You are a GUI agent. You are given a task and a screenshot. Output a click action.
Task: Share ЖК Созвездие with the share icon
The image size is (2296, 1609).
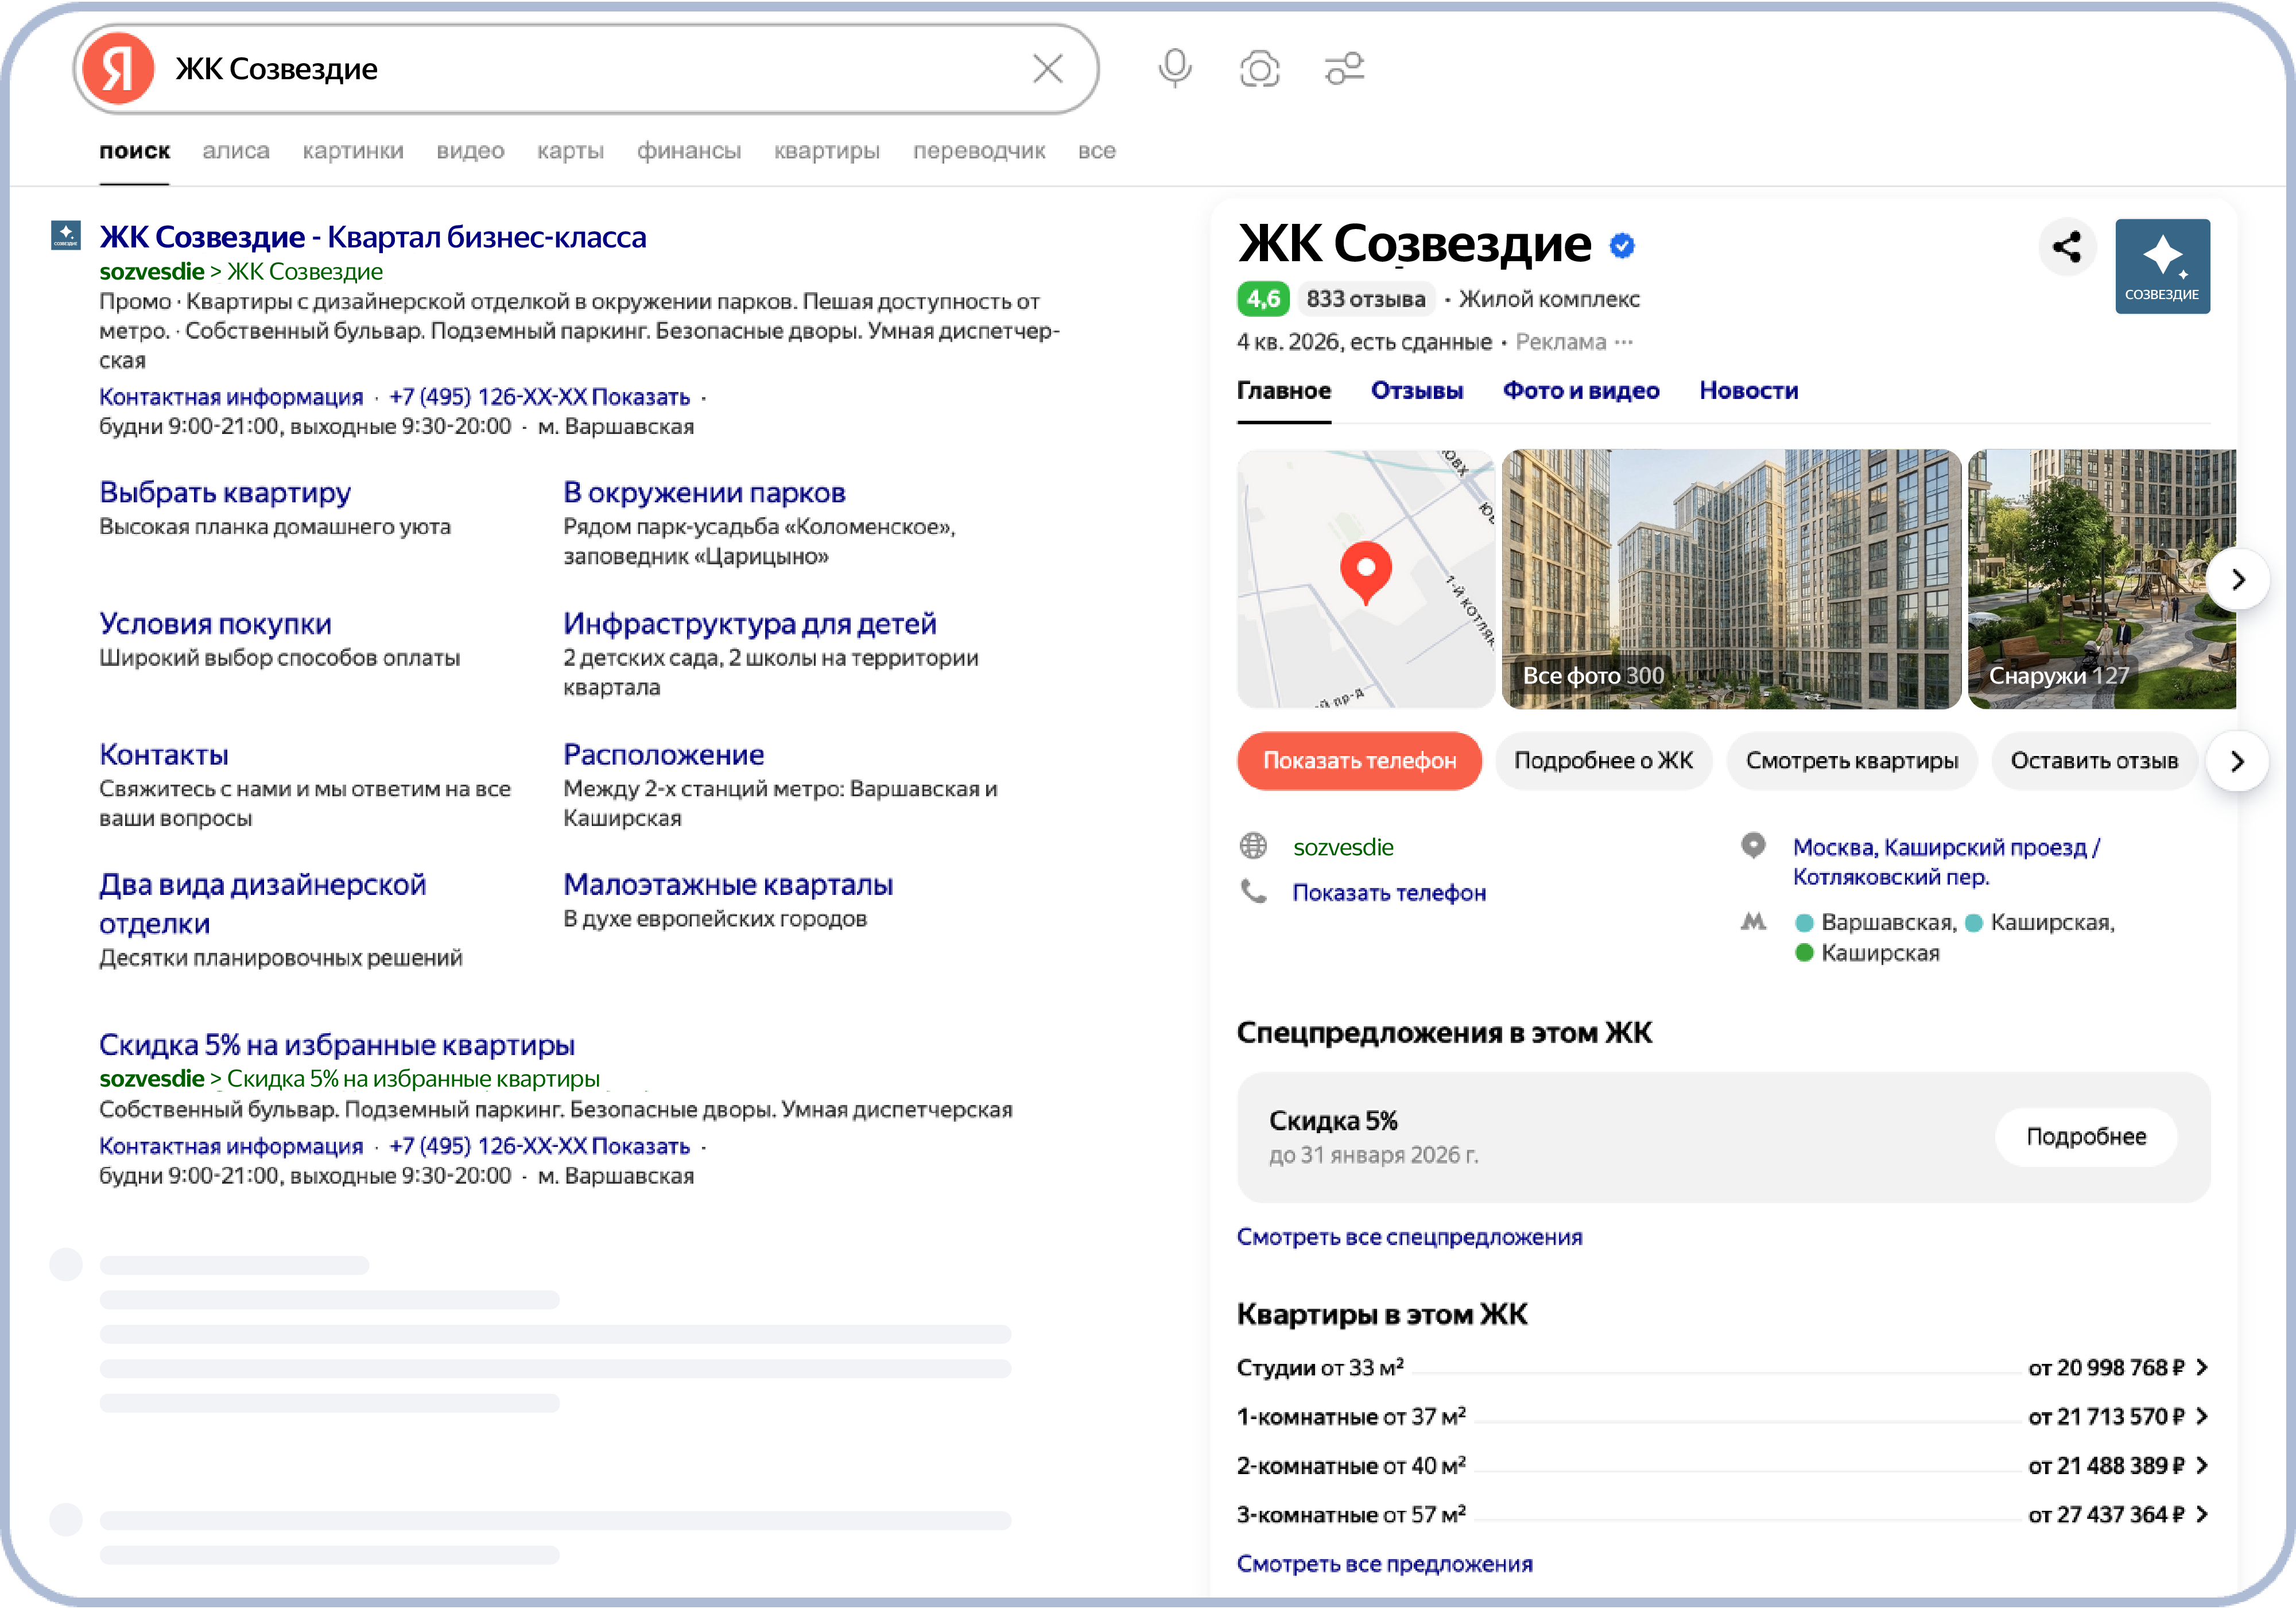[x=2067, y=247]
